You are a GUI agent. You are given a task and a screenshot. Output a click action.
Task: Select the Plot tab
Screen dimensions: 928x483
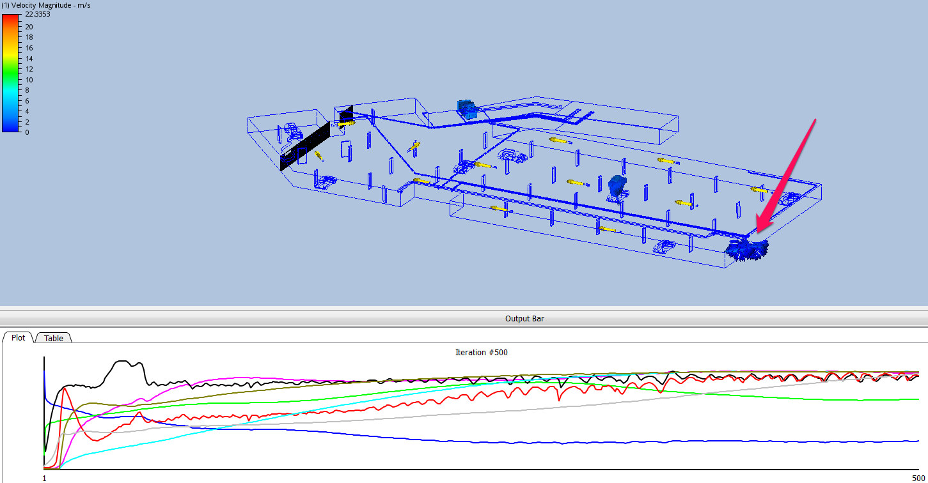pos(17,338)
